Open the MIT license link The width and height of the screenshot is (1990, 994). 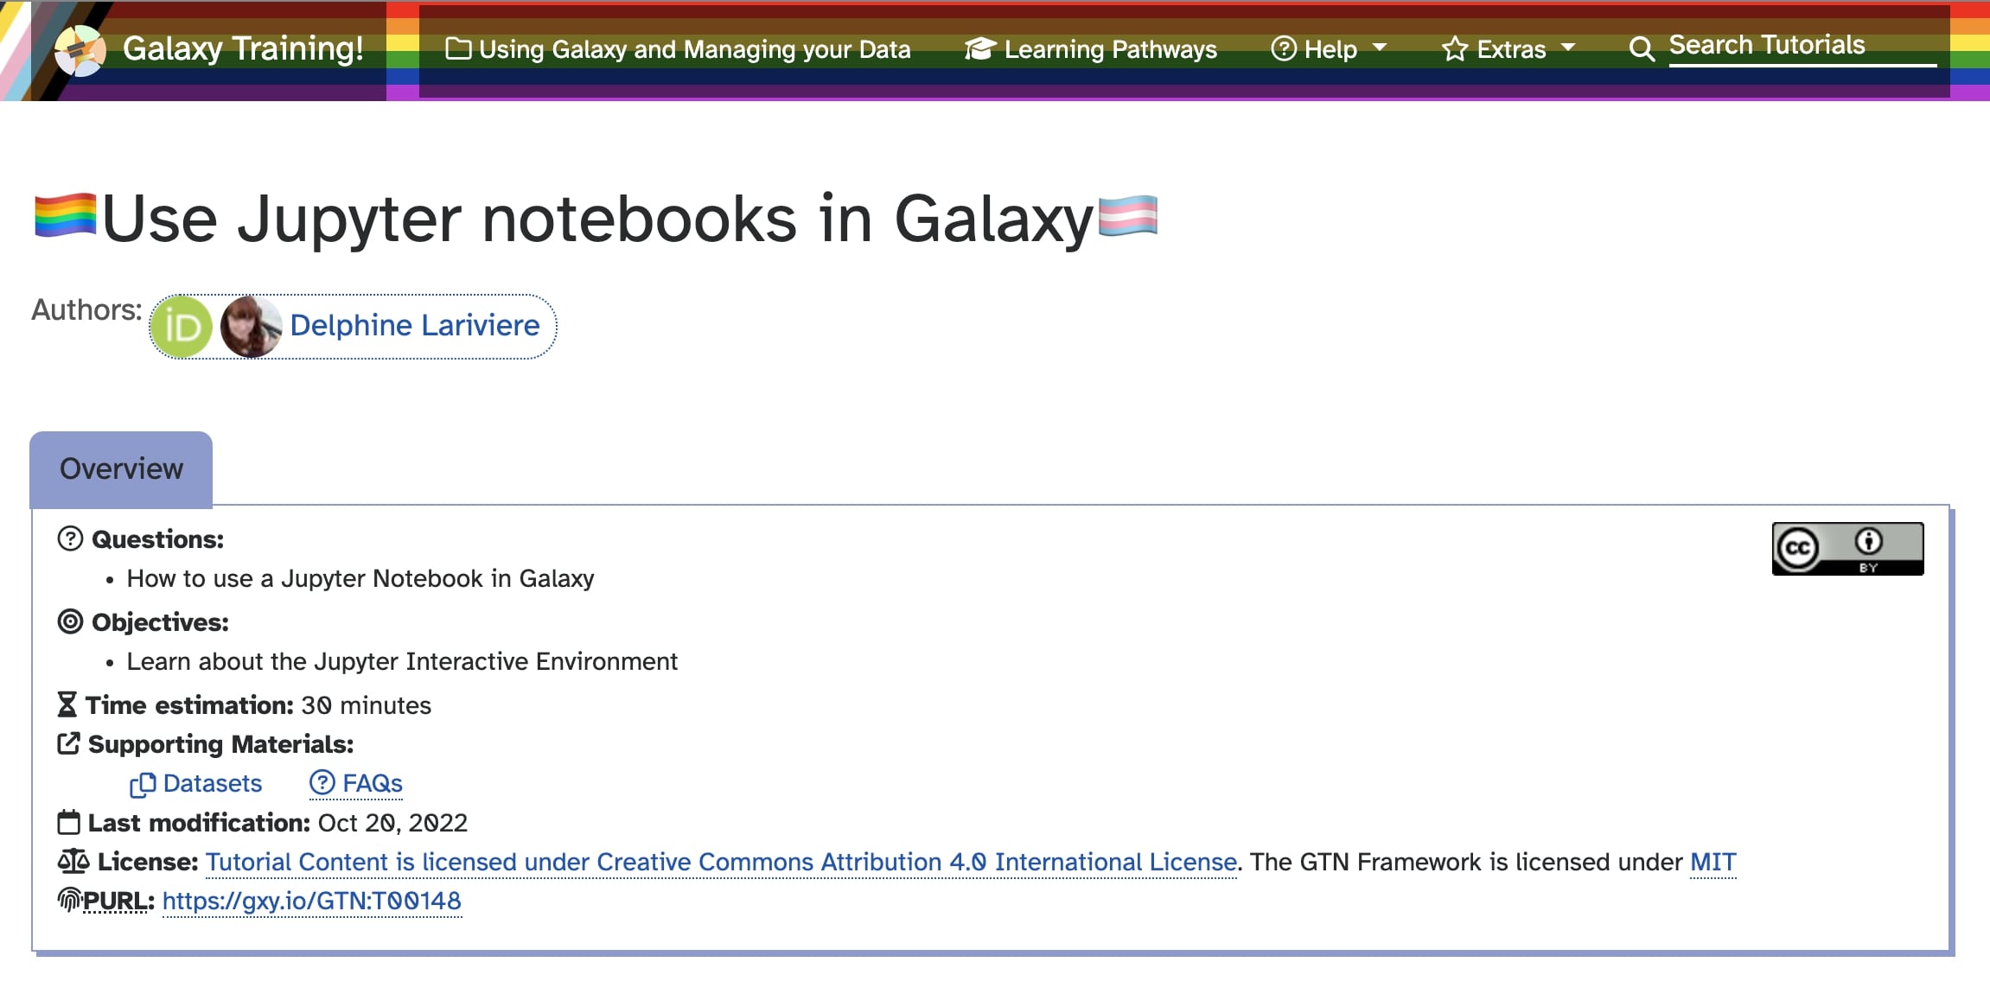1713,862
